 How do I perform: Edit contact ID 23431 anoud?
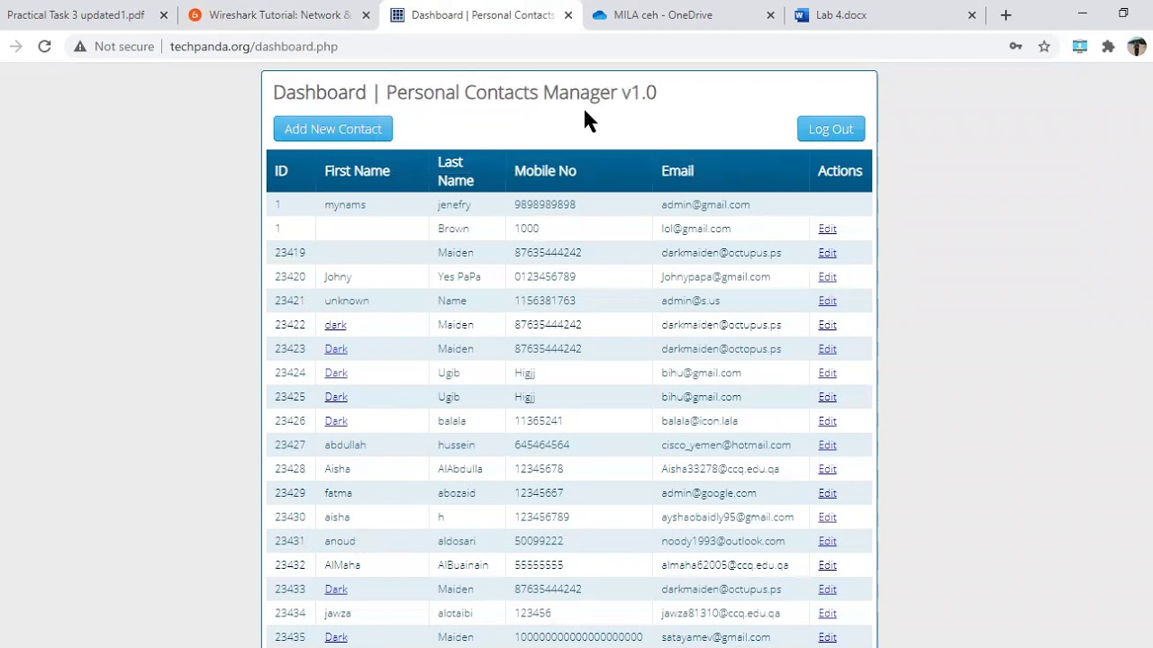click(827, 541)
